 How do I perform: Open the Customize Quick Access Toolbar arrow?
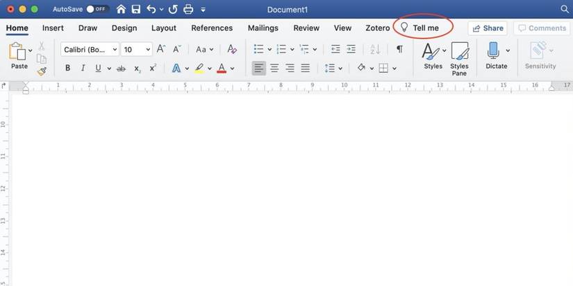[x=204, y=10]
